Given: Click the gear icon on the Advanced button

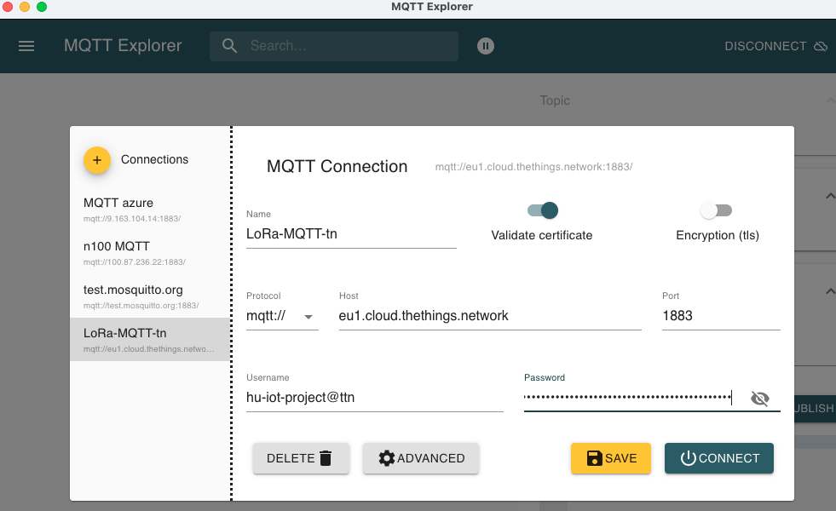Looking at the screenshot, I should click(x=388, y=458).
